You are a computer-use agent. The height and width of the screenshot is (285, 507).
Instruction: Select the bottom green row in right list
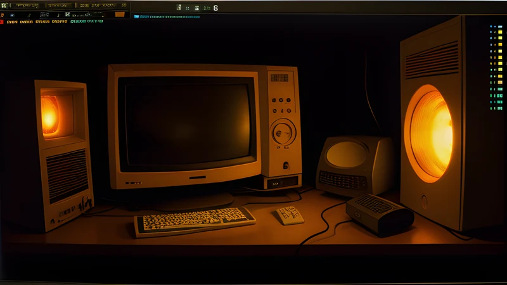click(x=496, y=108)
